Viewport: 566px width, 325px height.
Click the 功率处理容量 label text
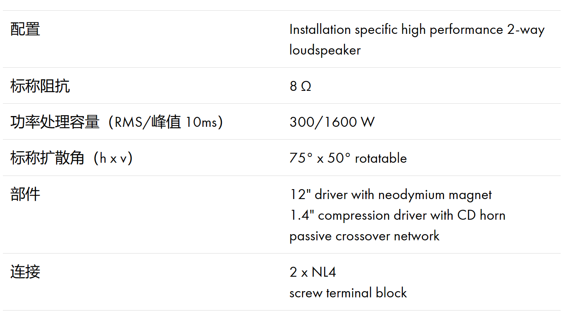click(55, 122)
